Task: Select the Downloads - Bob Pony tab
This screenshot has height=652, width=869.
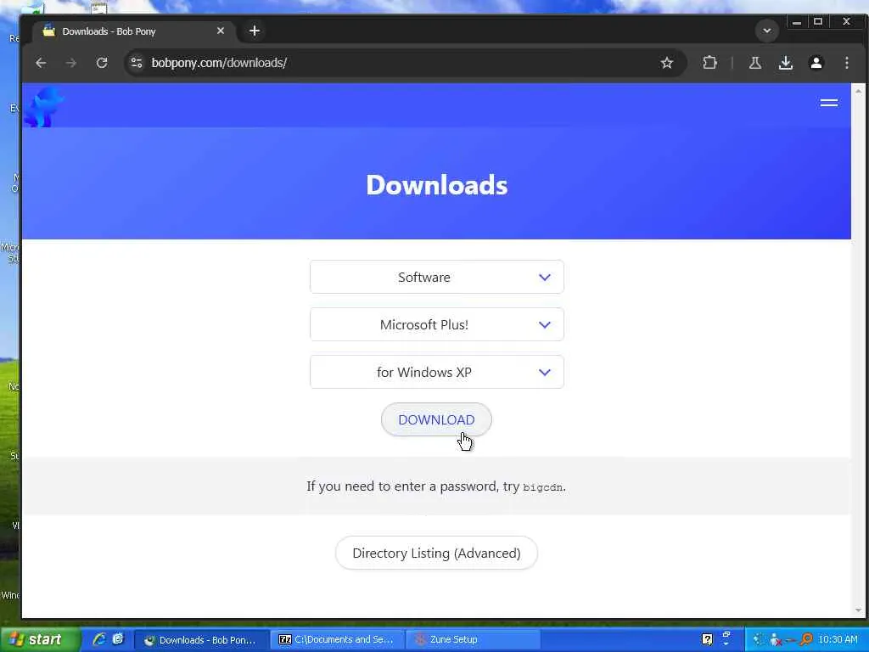Action: point(133,31)
